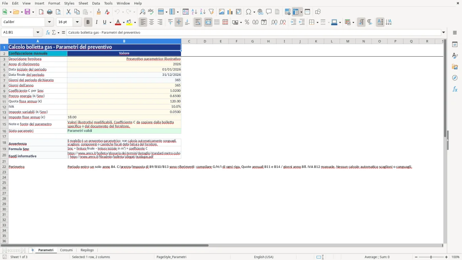462x260 pixels.
Task: Switch to the Consumi sheet tab
Action: pyautogui.click(x=66, y=250)
